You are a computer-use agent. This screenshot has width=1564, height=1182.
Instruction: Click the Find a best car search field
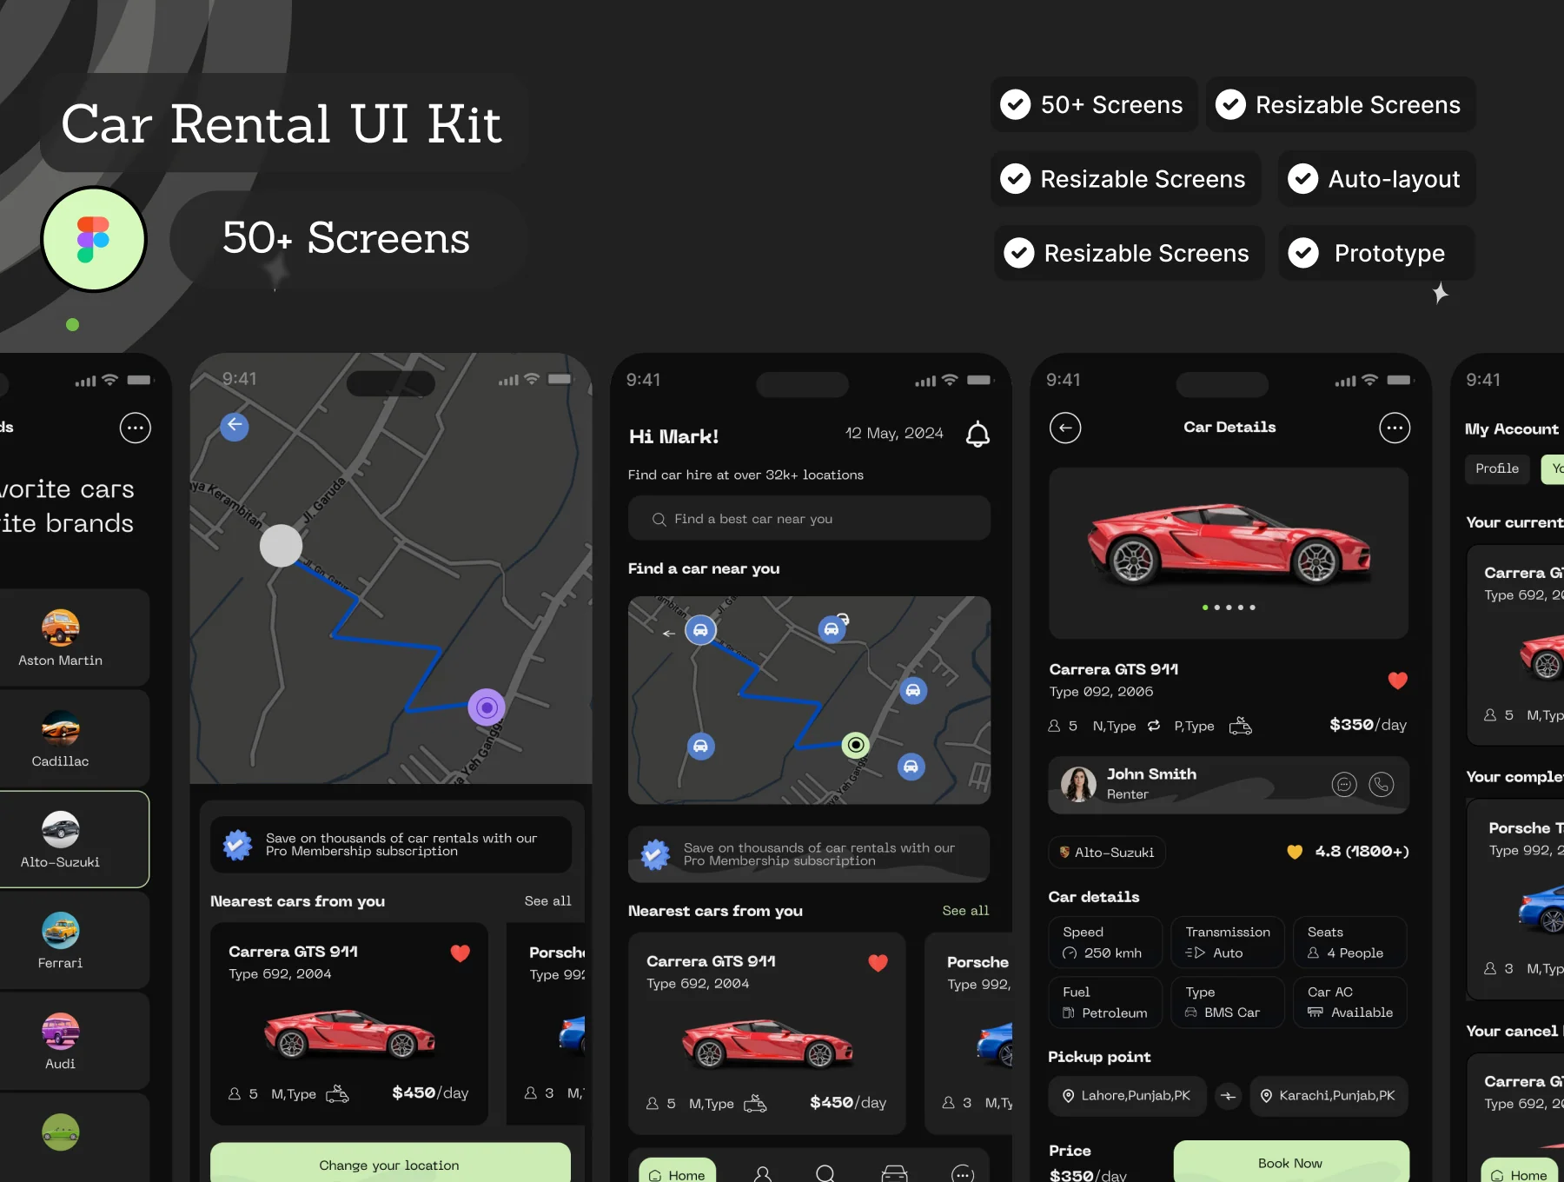(x=809, y=519)
